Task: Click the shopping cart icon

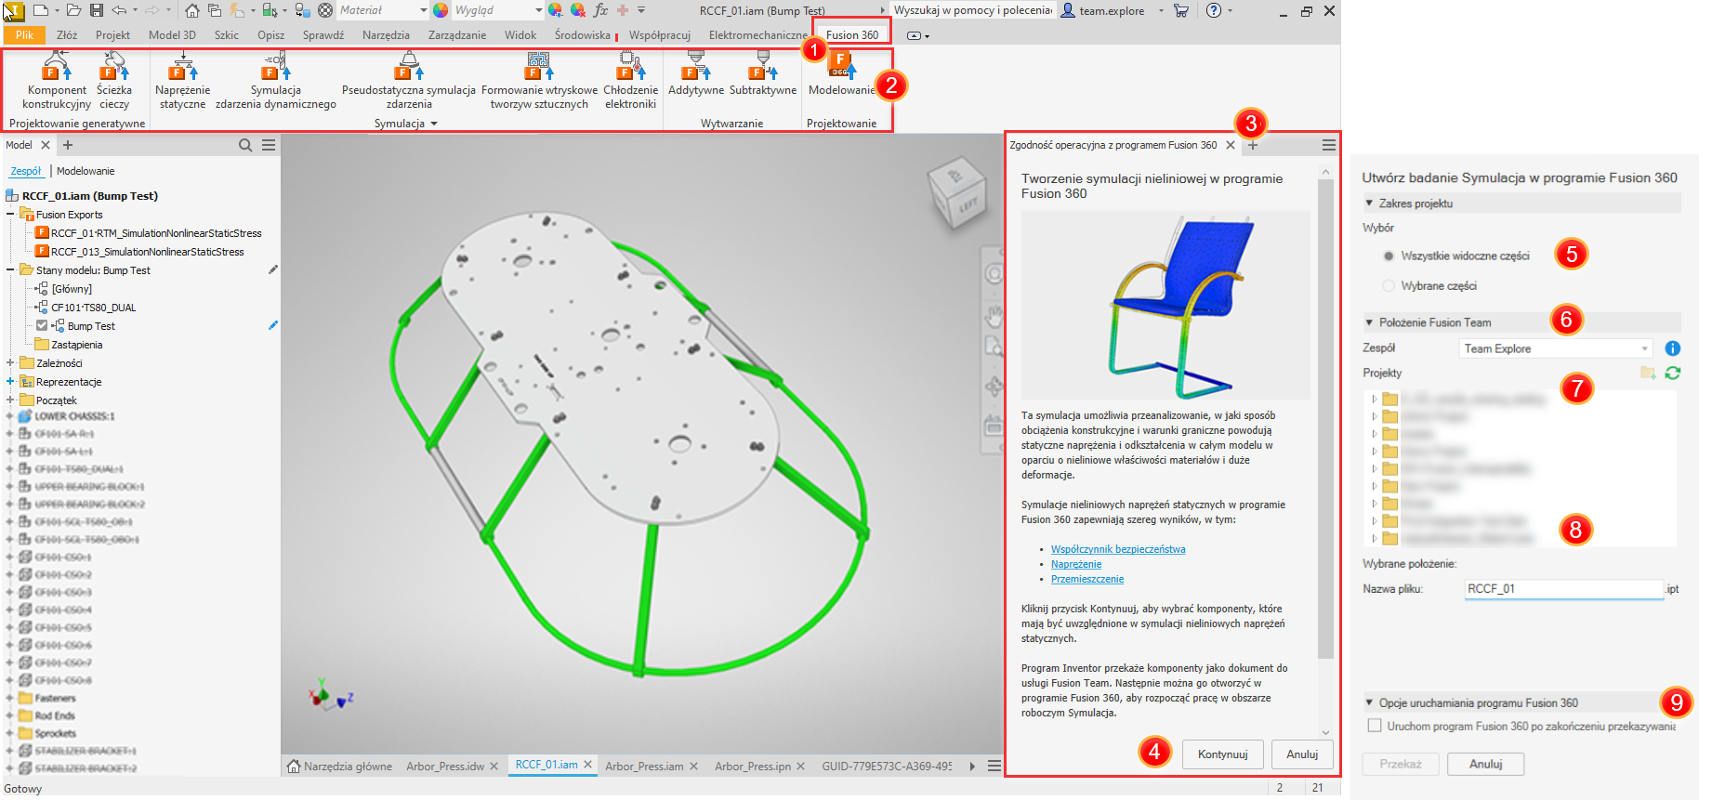Action: tap(1180, 10)
